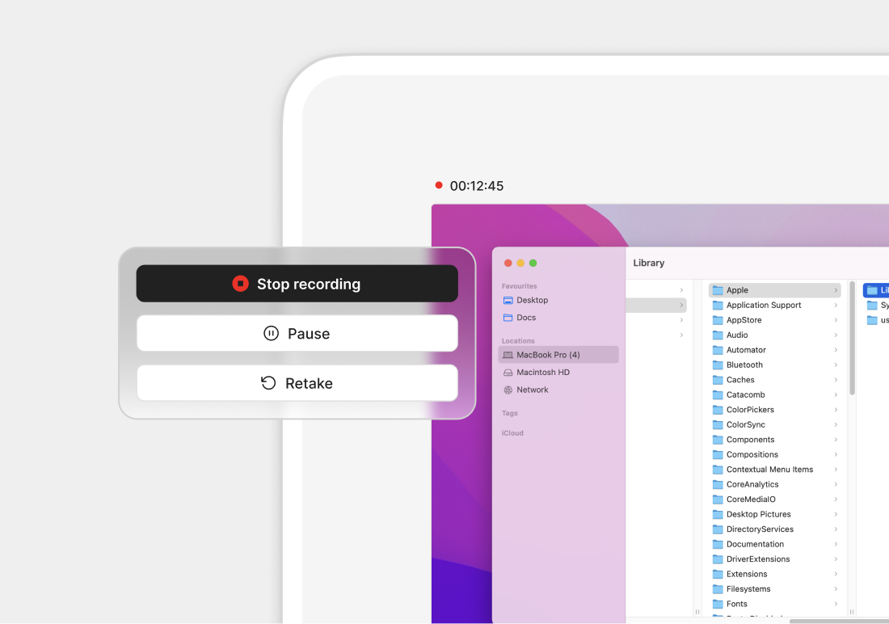889x624 pixels.
Task: Click the Macintosh HD drive icon
Action: click(508, 373)
